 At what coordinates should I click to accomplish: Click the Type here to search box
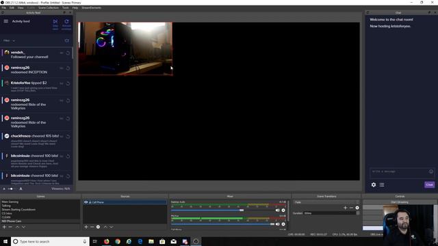click(x=50, y=241)
